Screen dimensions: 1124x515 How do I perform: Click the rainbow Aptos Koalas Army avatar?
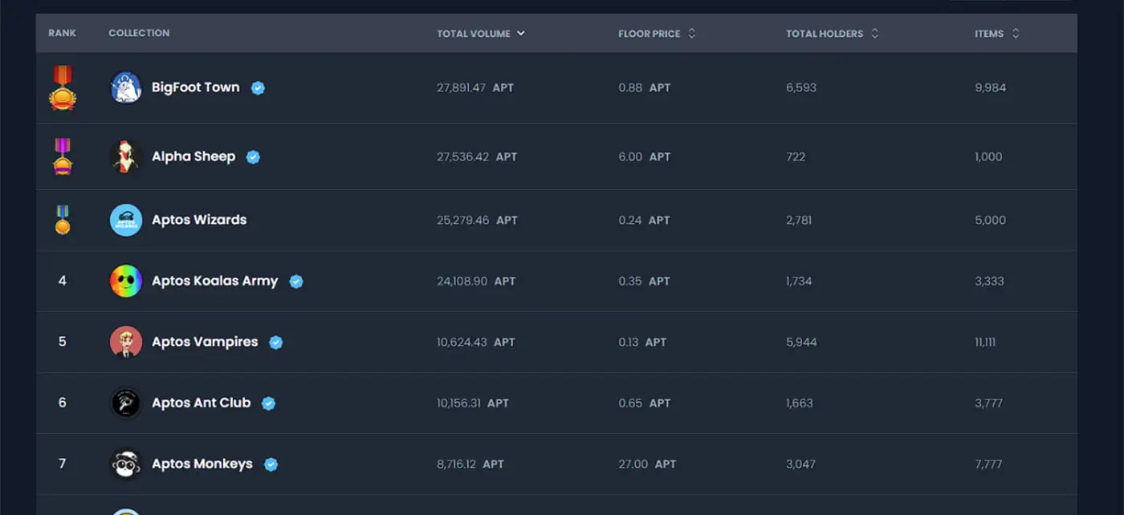[x=126, y=281]
